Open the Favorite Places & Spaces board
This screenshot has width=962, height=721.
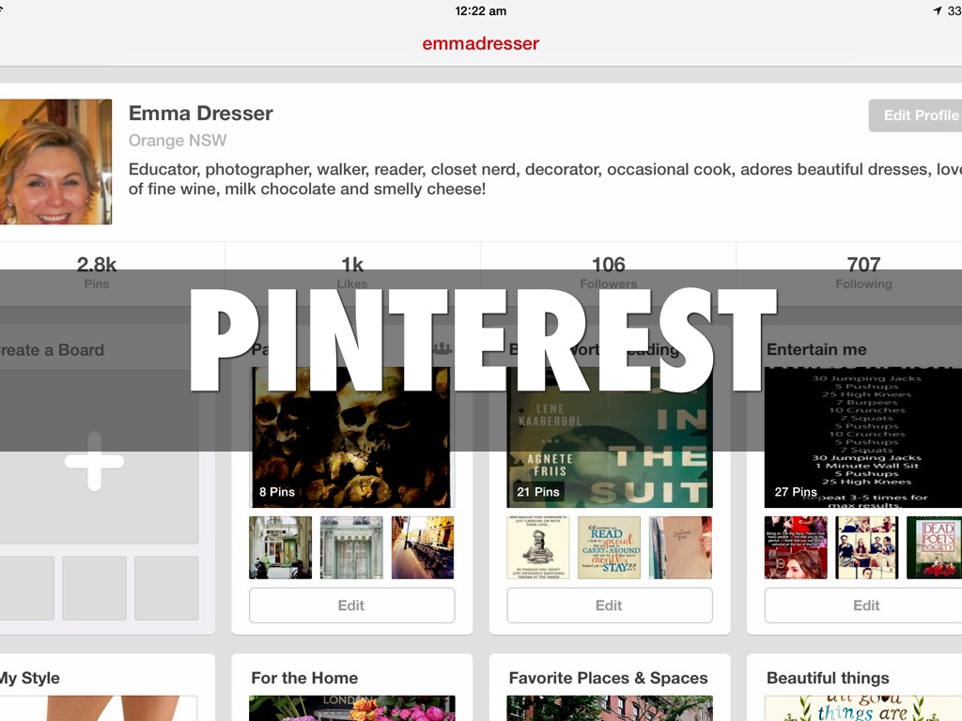coord(608,678)
